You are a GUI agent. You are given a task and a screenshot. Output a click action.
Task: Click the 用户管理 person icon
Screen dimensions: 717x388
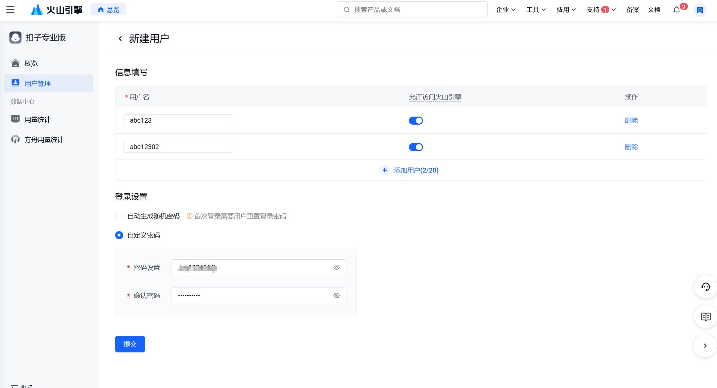coord(15,83)
